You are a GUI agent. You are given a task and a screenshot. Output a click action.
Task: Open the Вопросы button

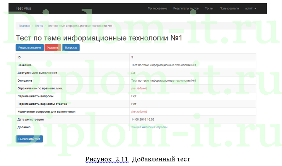click(71, 48)
